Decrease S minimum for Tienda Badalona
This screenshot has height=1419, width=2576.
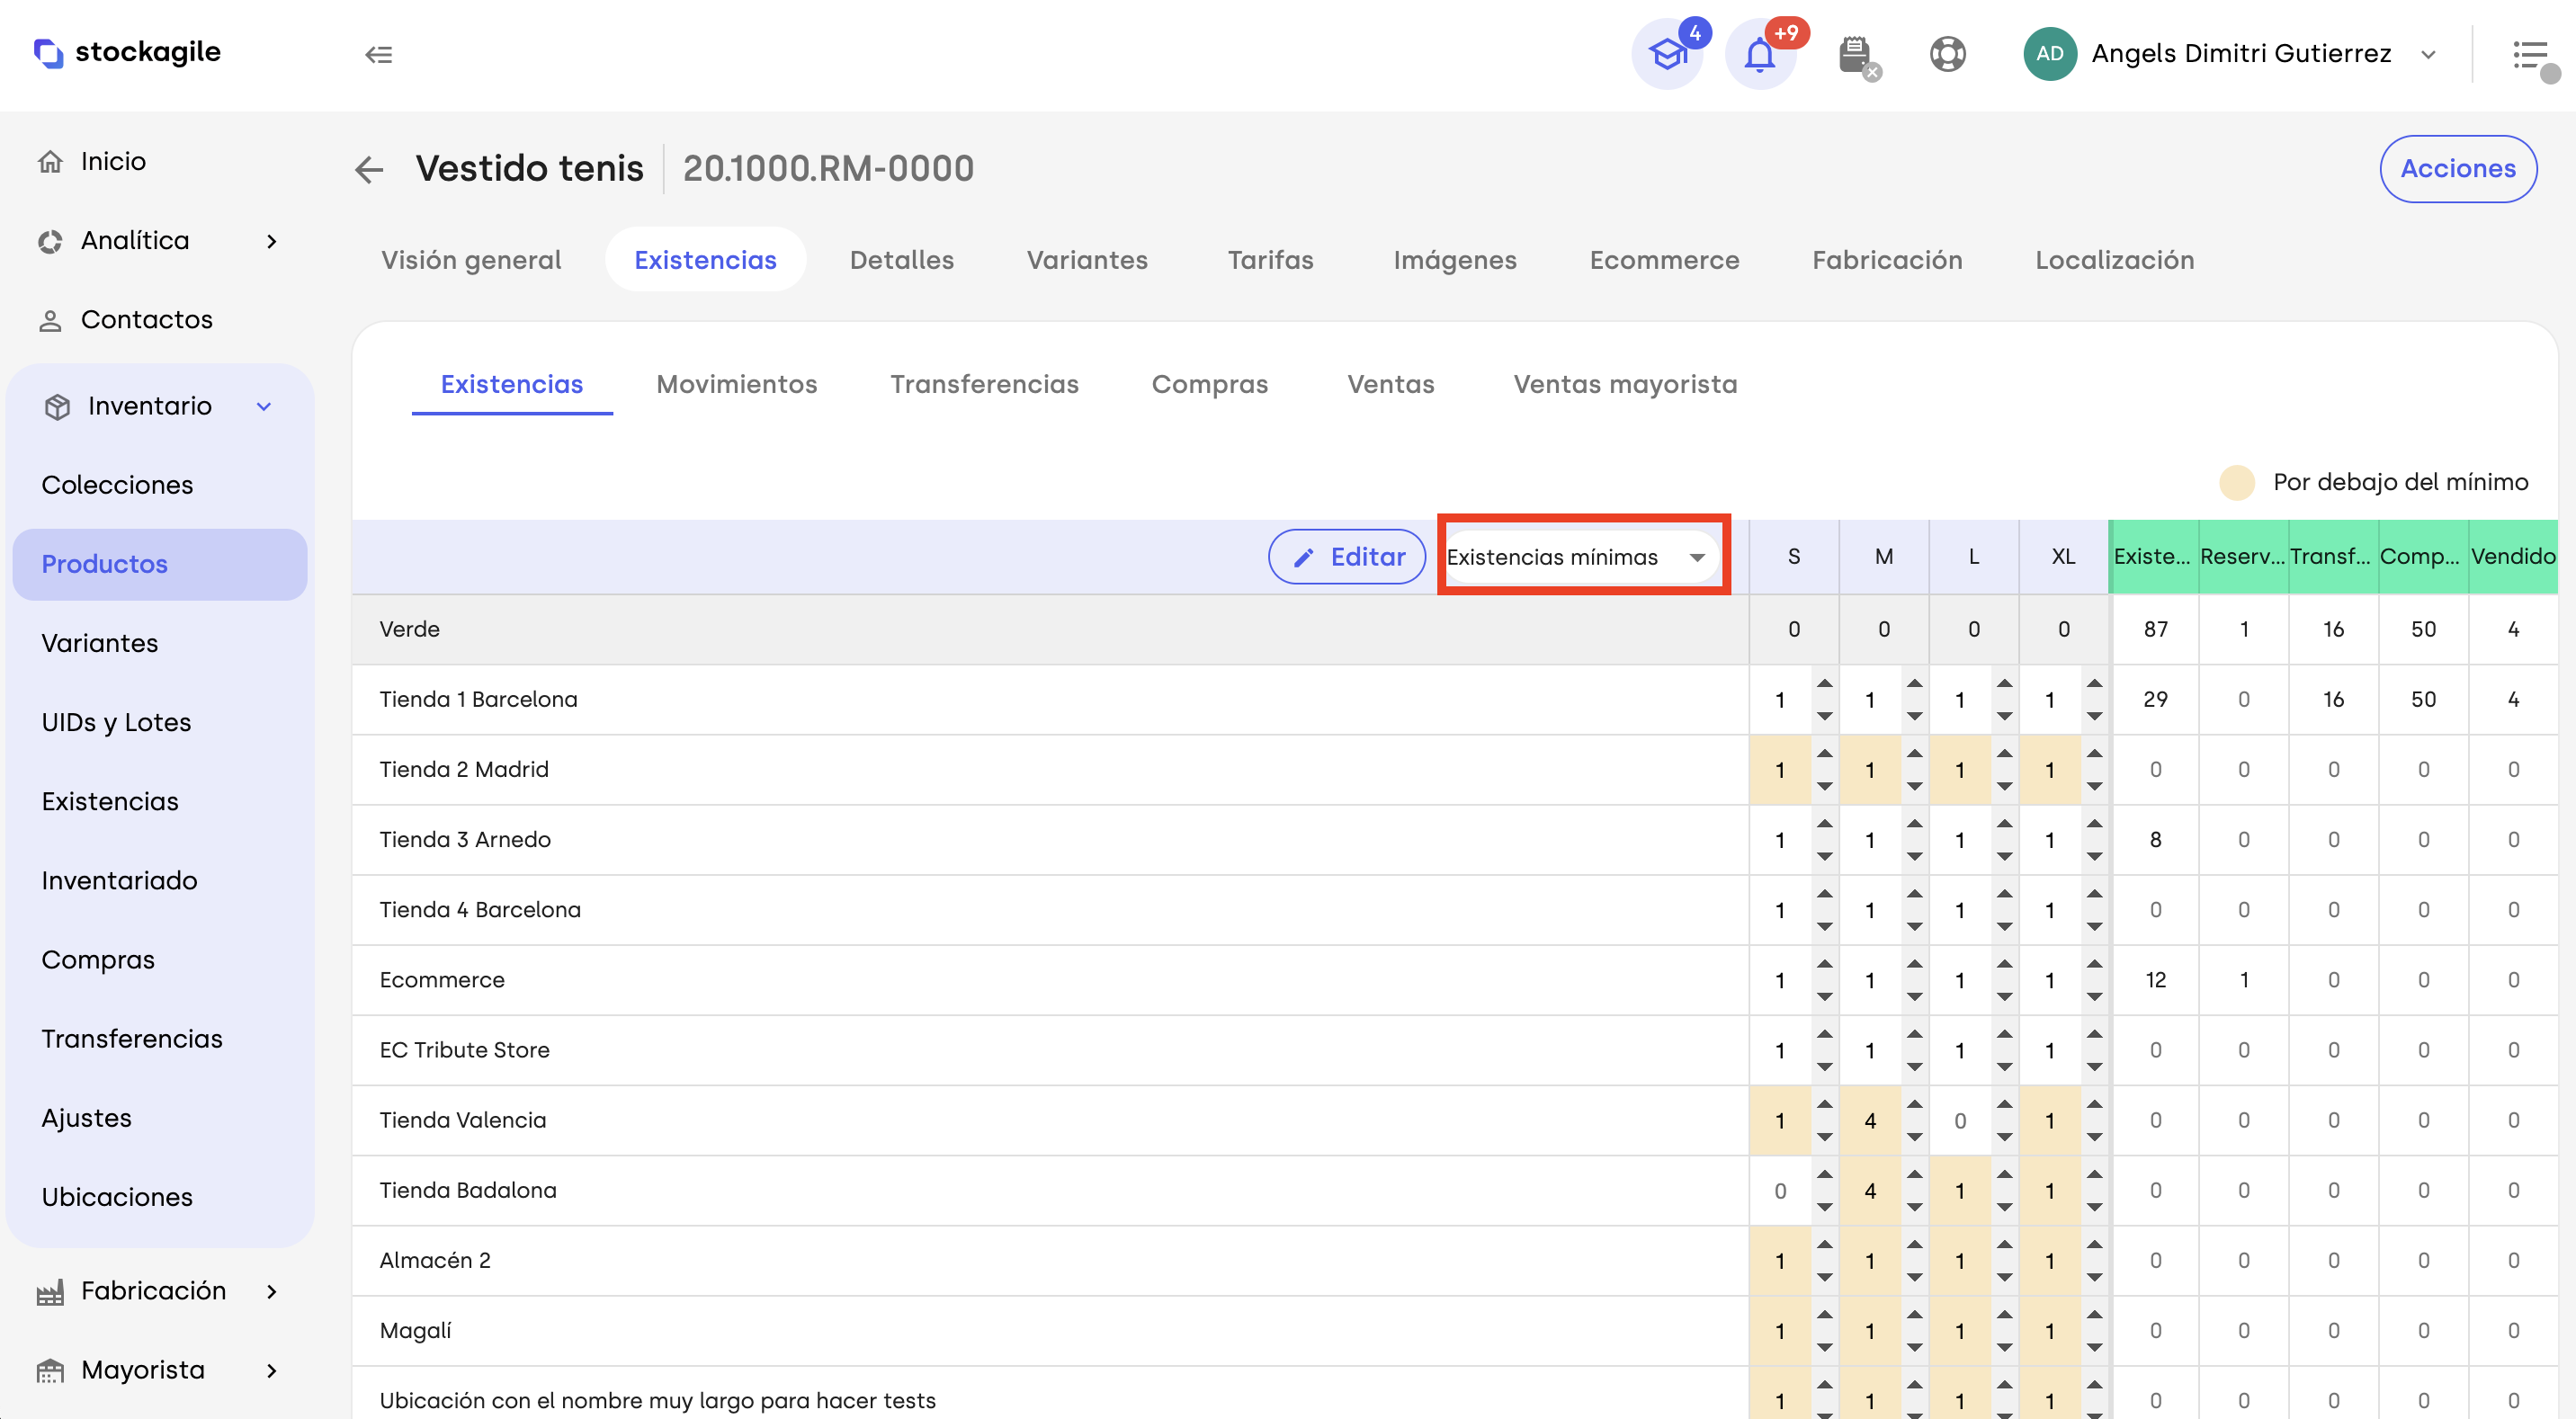1824,1207
